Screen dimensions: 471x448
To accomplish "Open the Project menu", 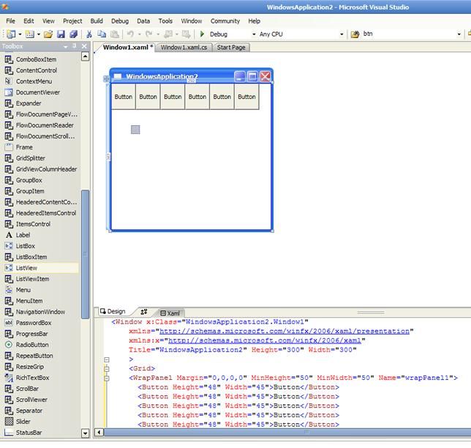I will [72, 21].
